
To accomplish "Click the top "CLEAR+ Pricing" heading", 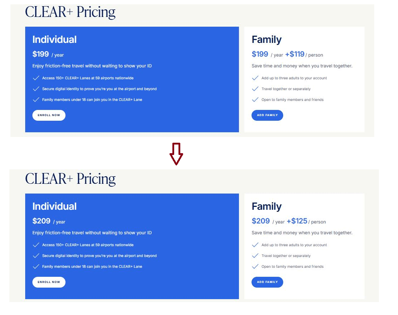I will [x=70, y=12].
